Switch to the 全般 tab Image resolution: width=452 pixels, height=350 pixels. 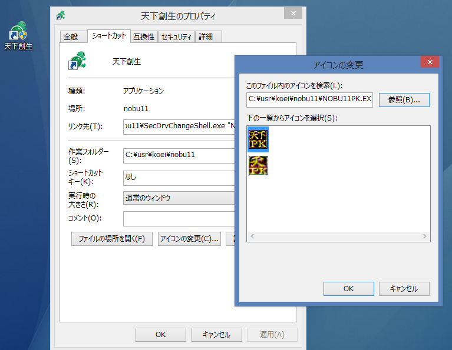click(71, 36)
